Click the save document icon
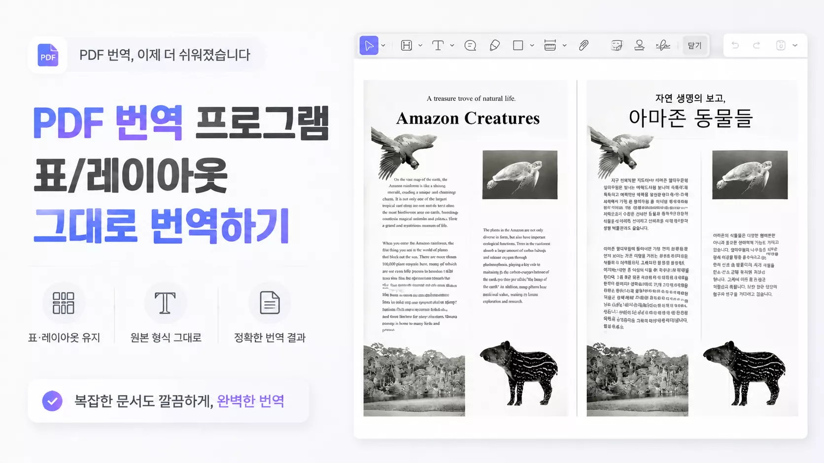Image resolution: width=824 pixels, height=463 pixels. click(x=781, y=45)
